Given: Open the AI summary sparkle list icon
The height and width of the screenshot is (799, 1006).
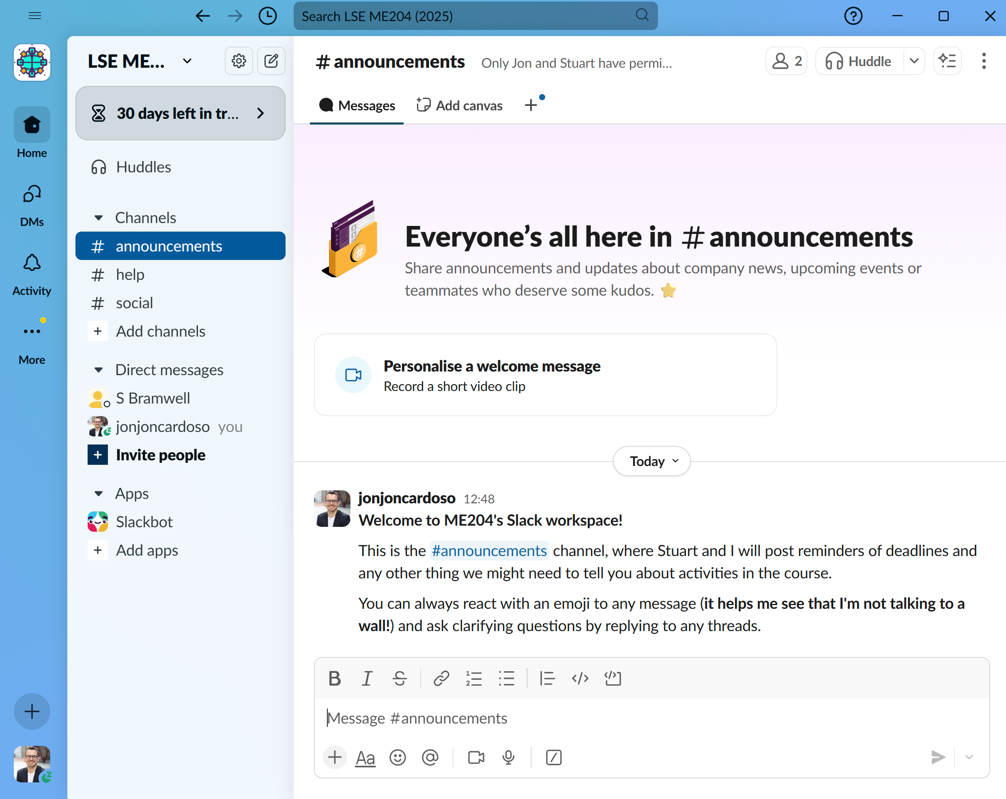Looking at the screenshot, I should click(x=947, y=61).
